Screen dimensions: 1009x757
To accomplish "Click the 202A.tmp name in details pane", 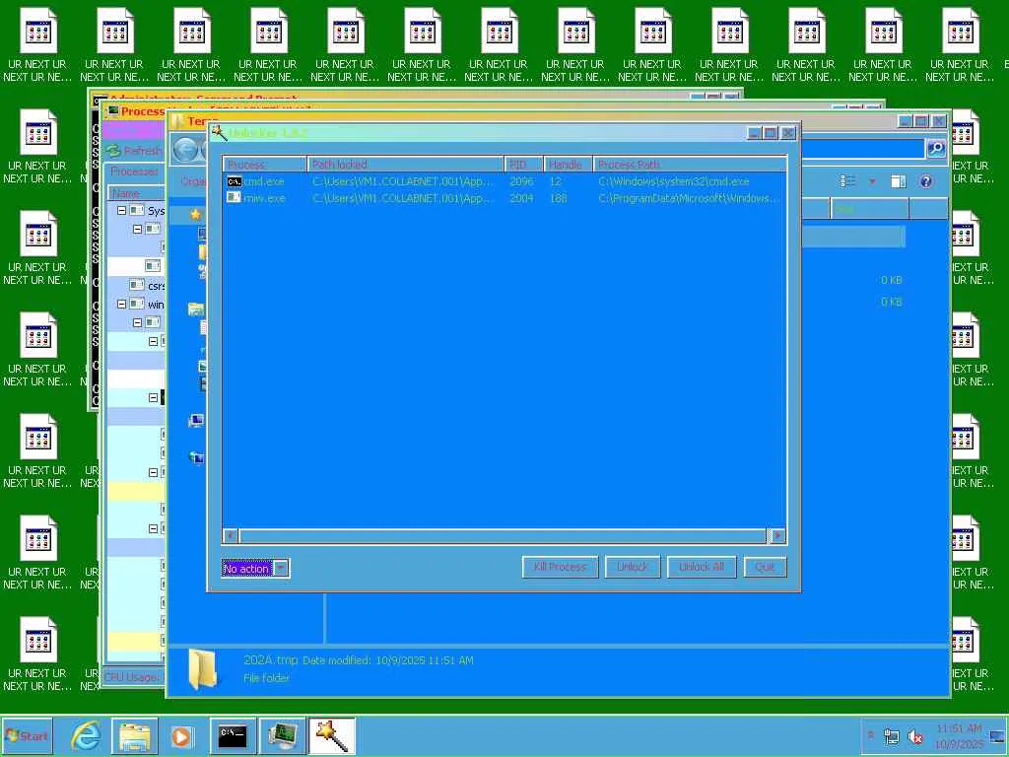I will [x=271, y=659].
